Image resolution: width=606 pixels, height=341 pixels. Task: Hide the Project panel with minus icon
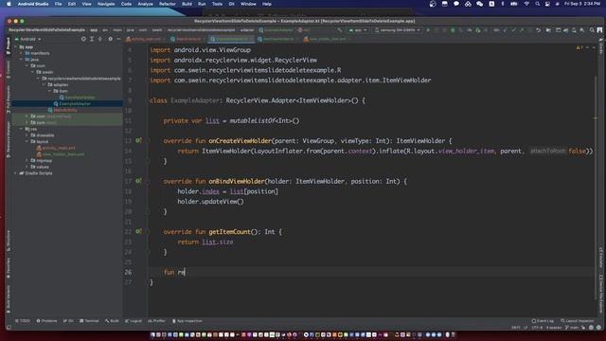[118, 39]
